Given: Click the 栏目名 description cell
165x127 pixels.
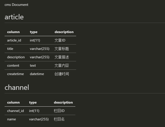Looking at the screenshot, I should [x=59, y=119].
